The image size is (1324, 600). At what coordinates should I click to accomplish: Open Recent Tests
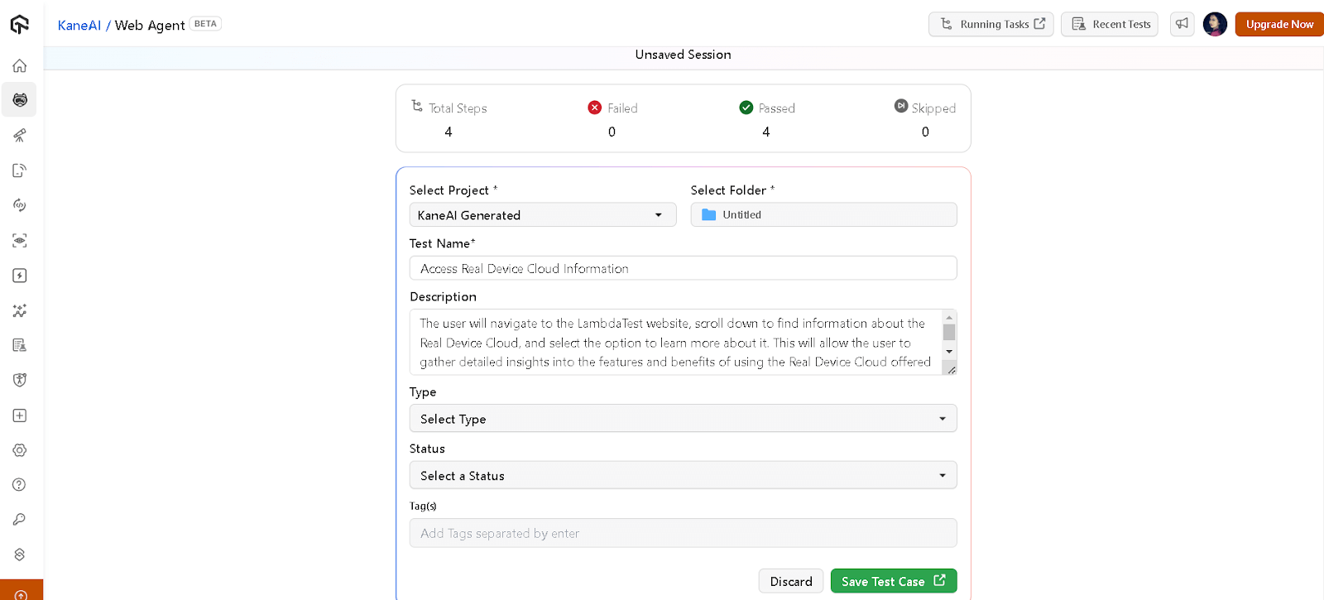1110,24
